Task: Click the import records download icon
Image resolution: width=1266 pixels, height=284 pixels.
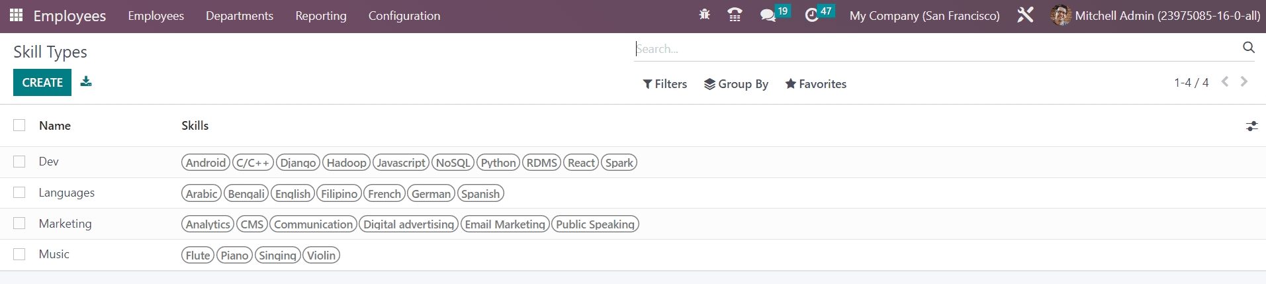Action: (86, 82)
